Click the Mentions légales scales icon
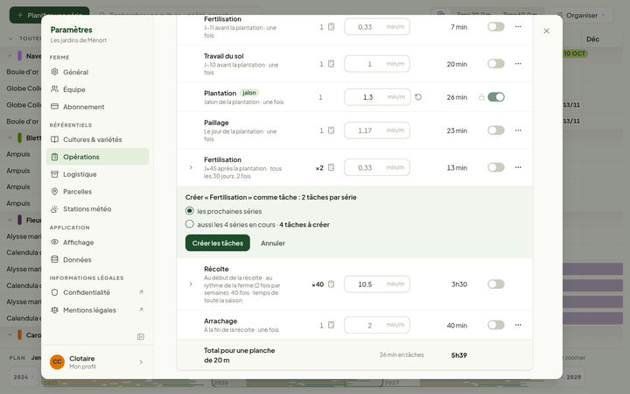The width and height of the screenshot is (630, 394). click(54, 310)
